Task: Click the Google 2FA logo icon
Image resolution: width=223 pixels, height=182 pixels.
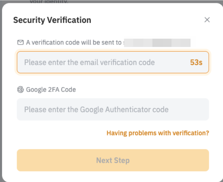Action: 20,90
